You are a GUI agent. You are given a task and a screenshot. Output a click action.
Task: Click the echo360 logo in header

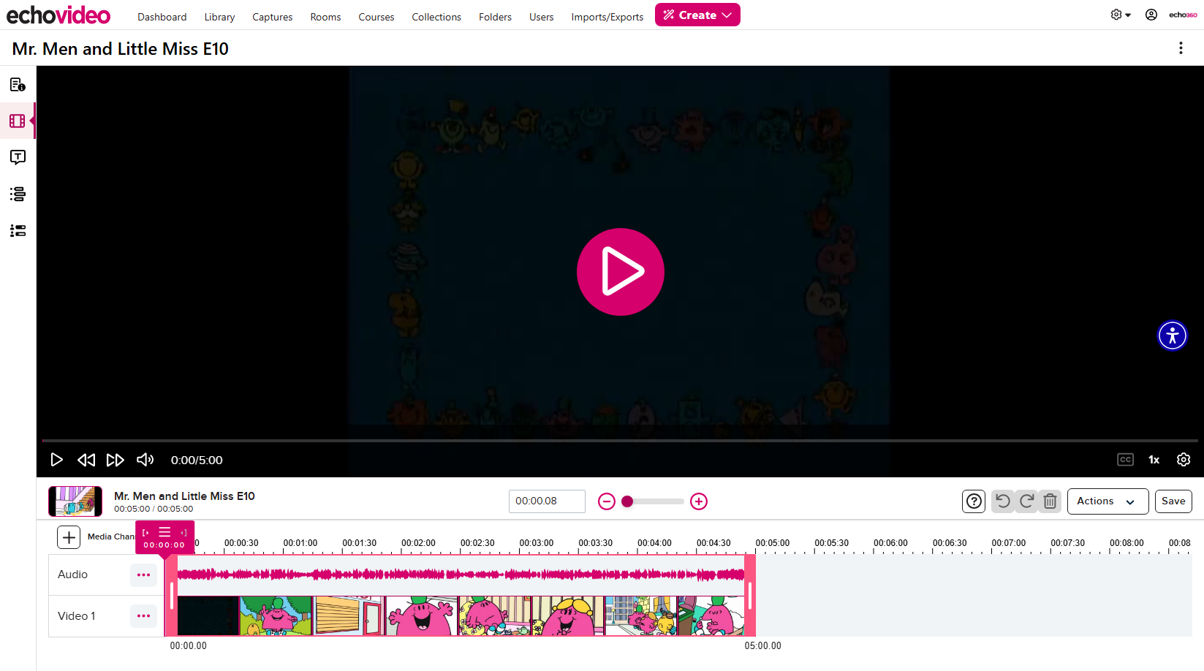click(x=1183, y=15)
